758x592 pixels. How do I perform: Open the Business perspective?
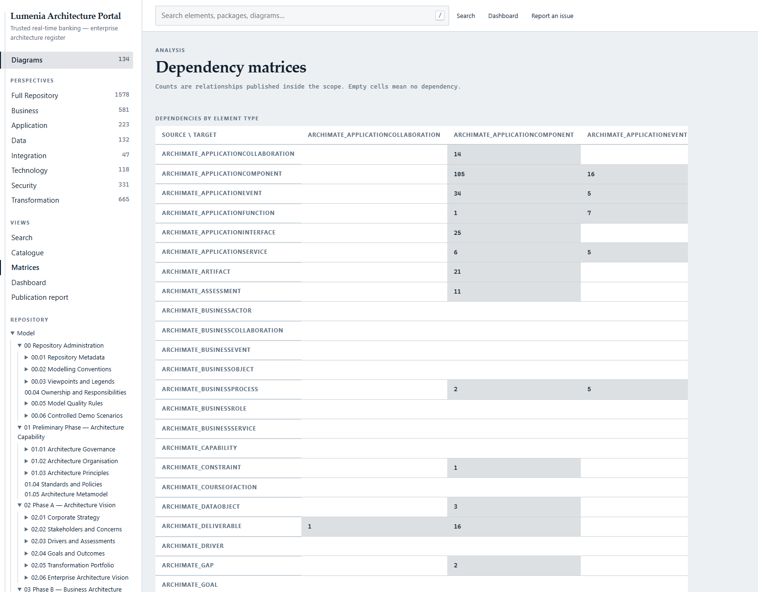pos(70,110)
